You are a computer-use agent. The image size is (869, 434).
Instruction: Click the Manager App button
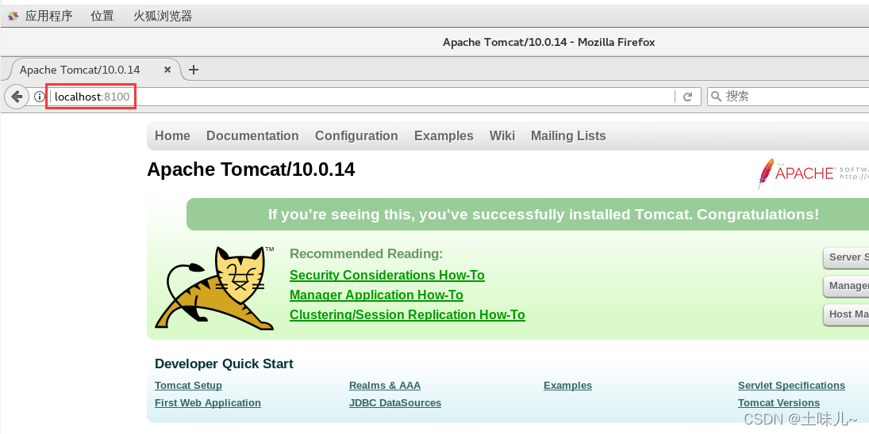point(846,286)
